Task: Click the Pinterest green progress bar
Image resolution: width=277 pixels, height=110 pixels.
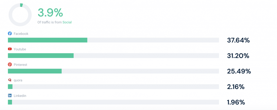Action: [x=35, y=71]
